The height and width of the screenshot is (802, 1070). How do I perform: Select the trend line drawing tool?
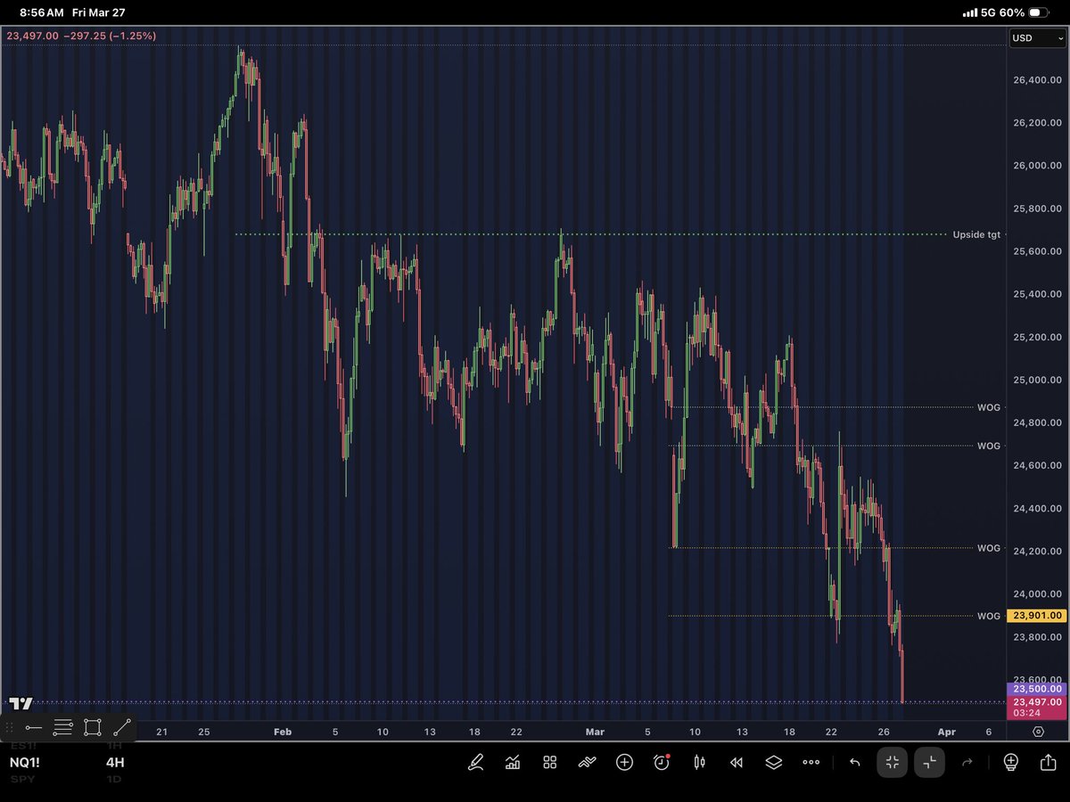pos(123,727)
